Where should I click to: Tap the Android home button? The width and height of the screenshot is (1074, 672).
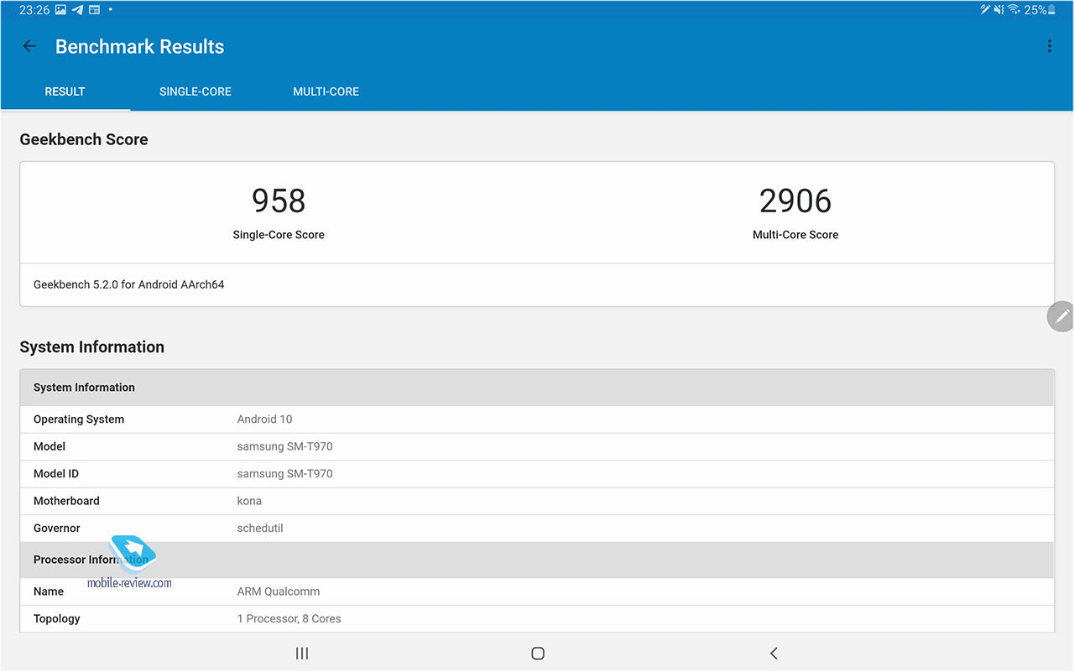(x=538, y=654)
